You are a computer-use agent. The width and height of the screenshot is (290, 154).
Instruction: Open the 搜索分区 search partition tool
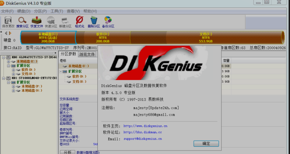tap(22, 22)
